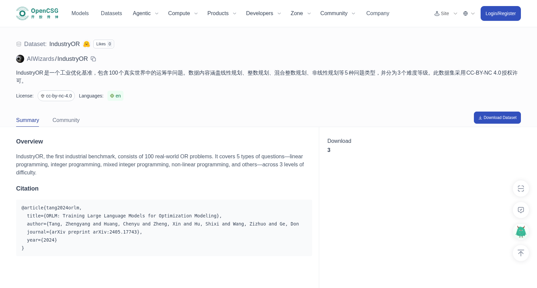Click the Overview heading
Screen dimensions: 537x288
click(x=30, y=141)
